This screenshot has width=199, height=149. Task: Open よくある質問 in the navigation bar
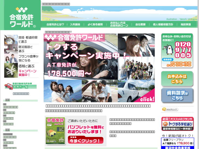click(95, 24)
